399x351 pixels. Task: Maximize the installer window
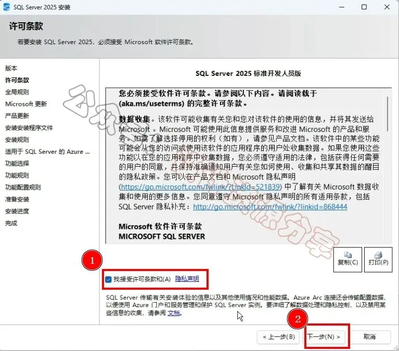tap(364, 7)
